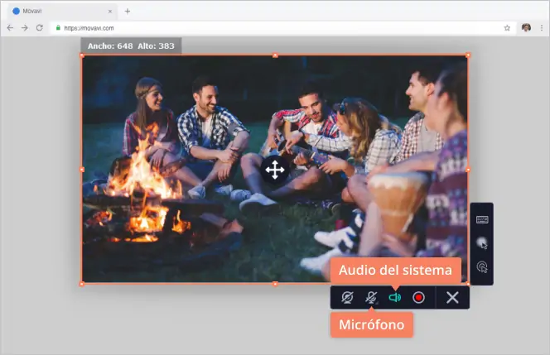Image resolution: width=550 pixels, height=355 pixels.
Task: Toggle the webcam capture icon
Action: coord(347,298)
